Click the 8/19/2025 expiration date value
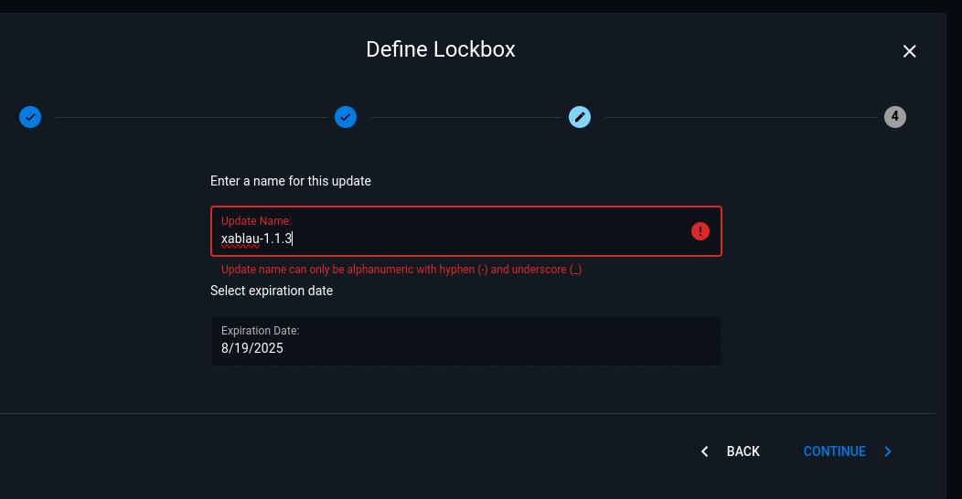962x499 pixels. [252, 348]
